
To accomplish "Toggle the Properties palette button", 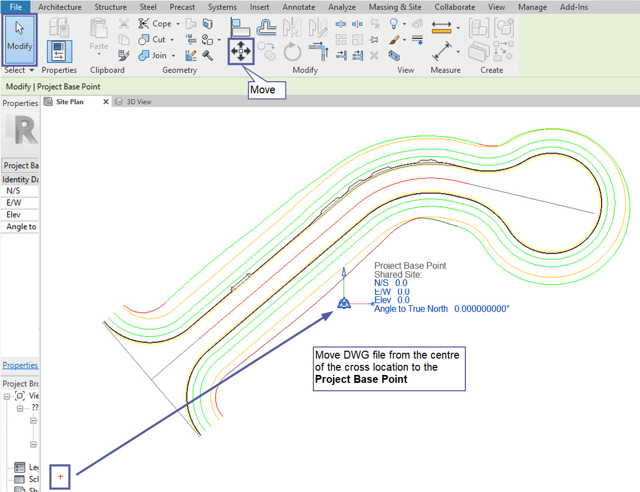I will (59, 52).
